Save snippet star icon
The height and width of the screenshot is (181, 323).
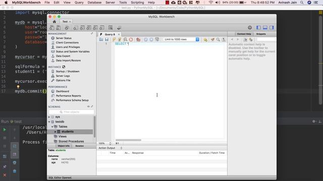pos(205,39)
